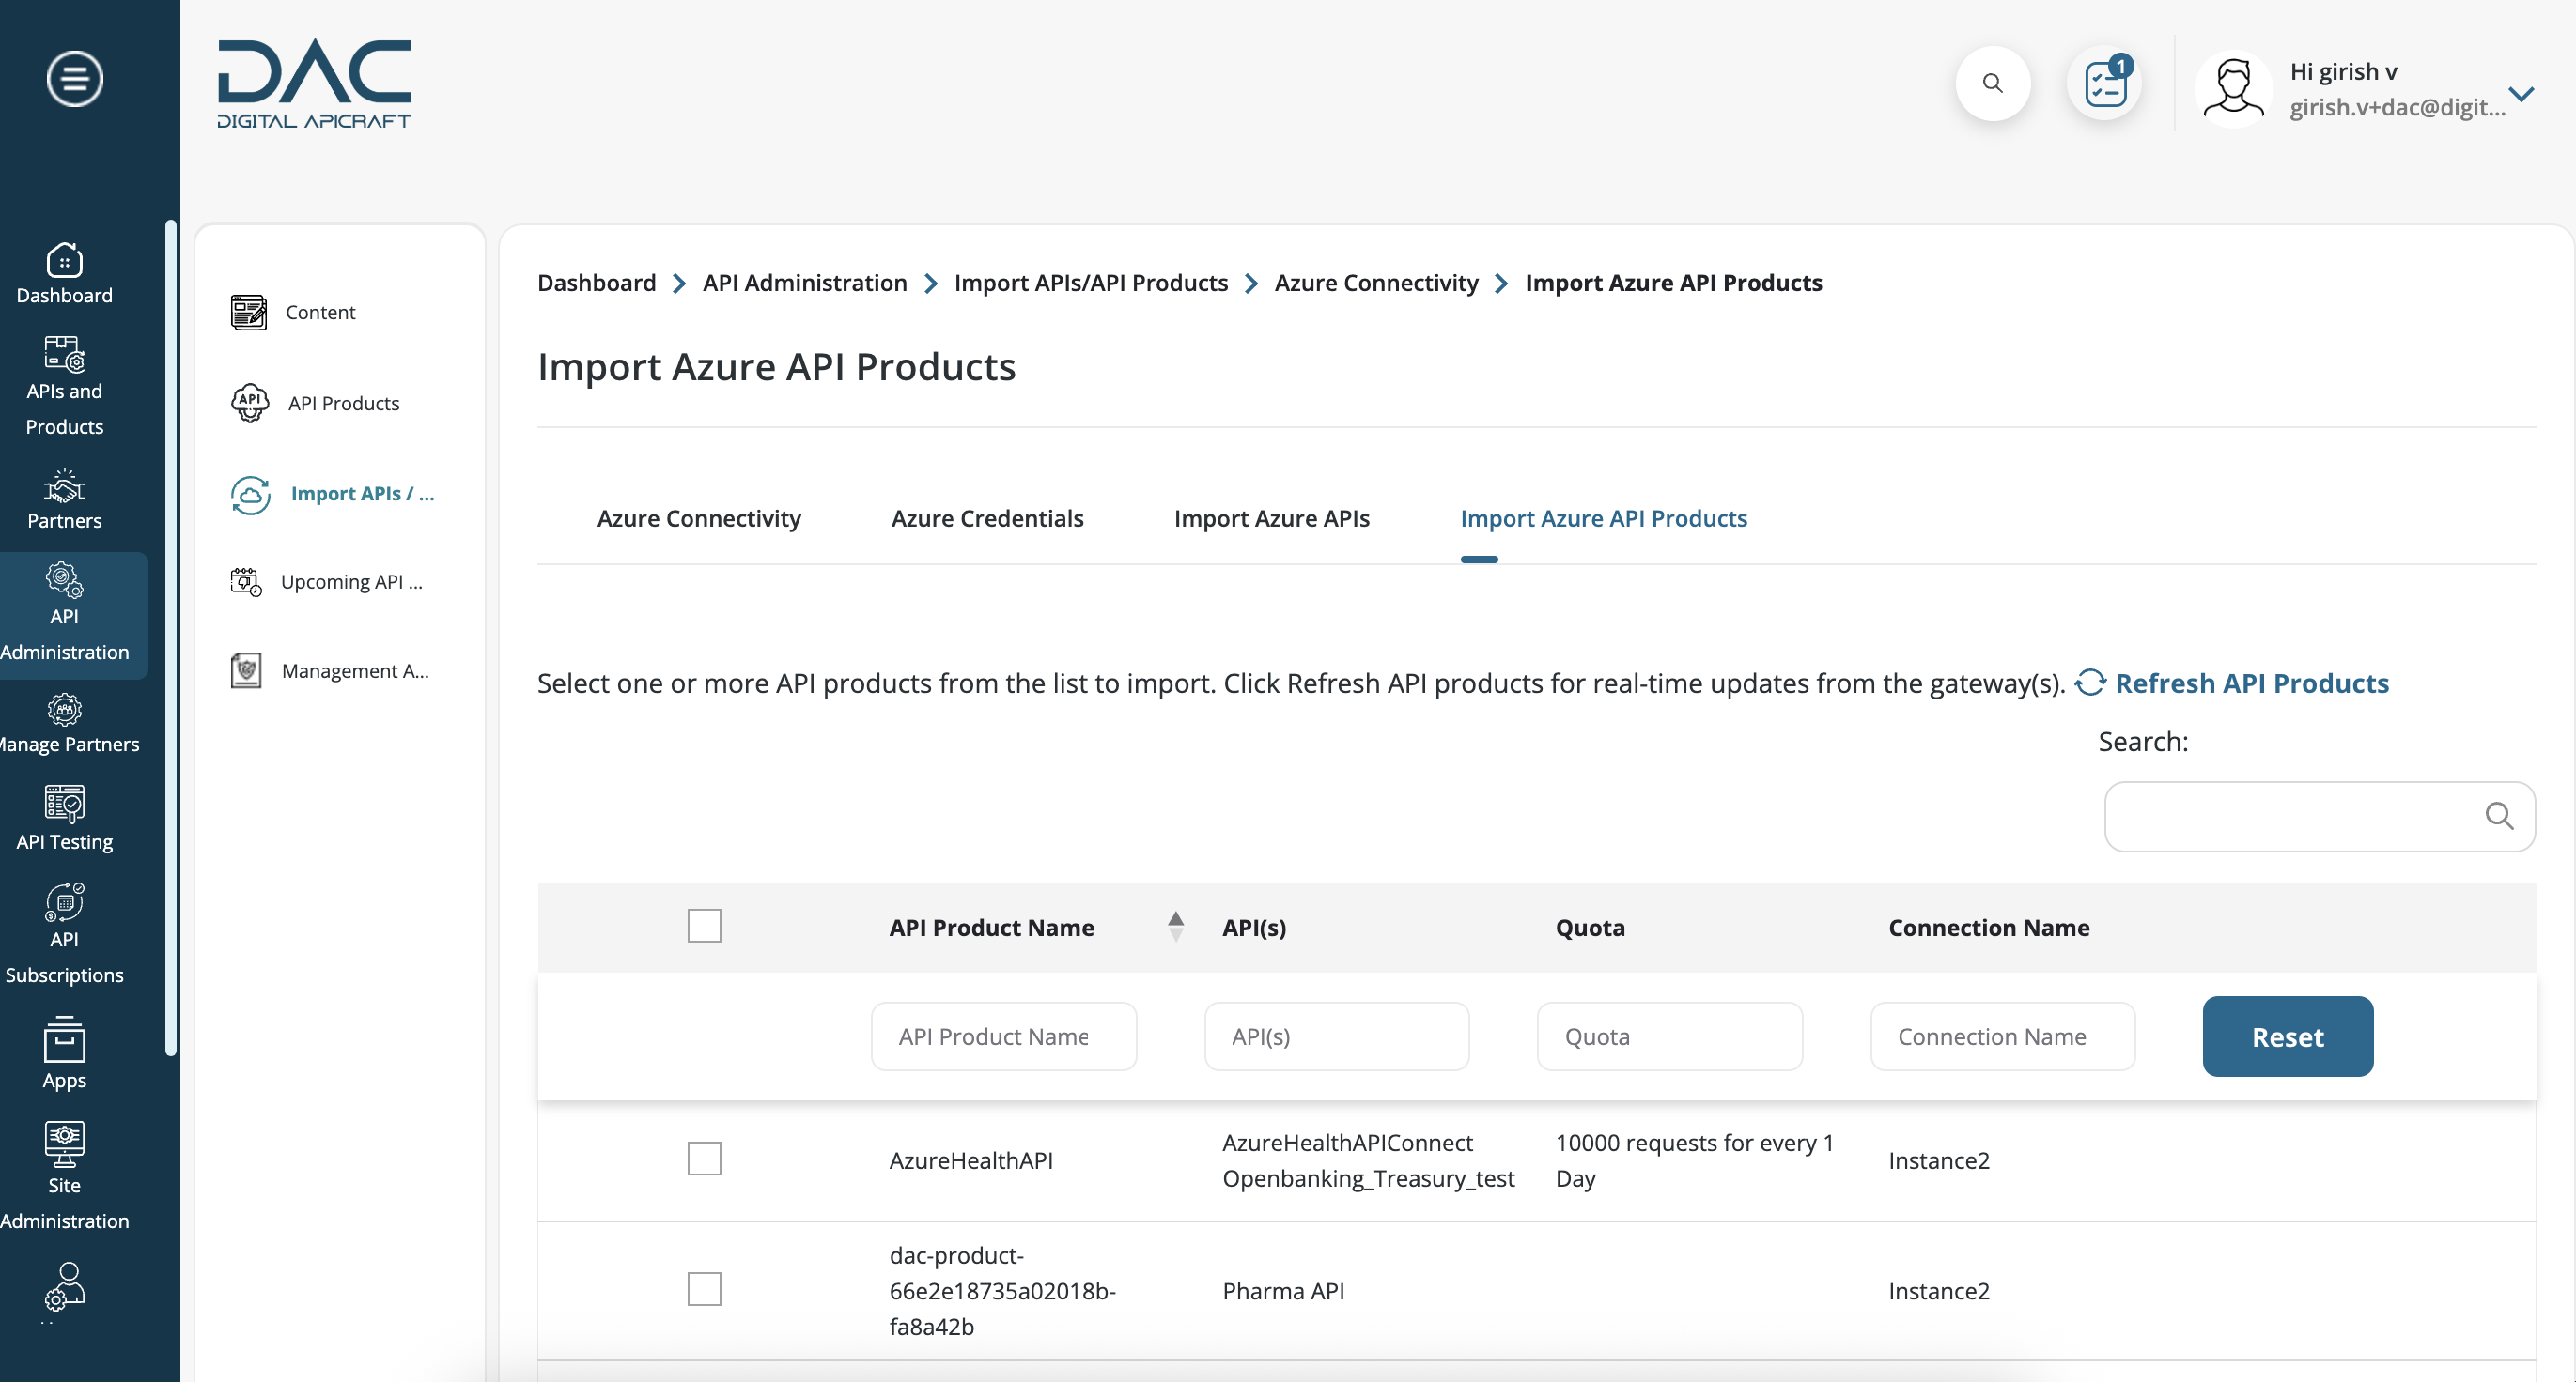Click API(s) filter field
This screenshot has height=1382, width=2576.
coord(1336,1037)
